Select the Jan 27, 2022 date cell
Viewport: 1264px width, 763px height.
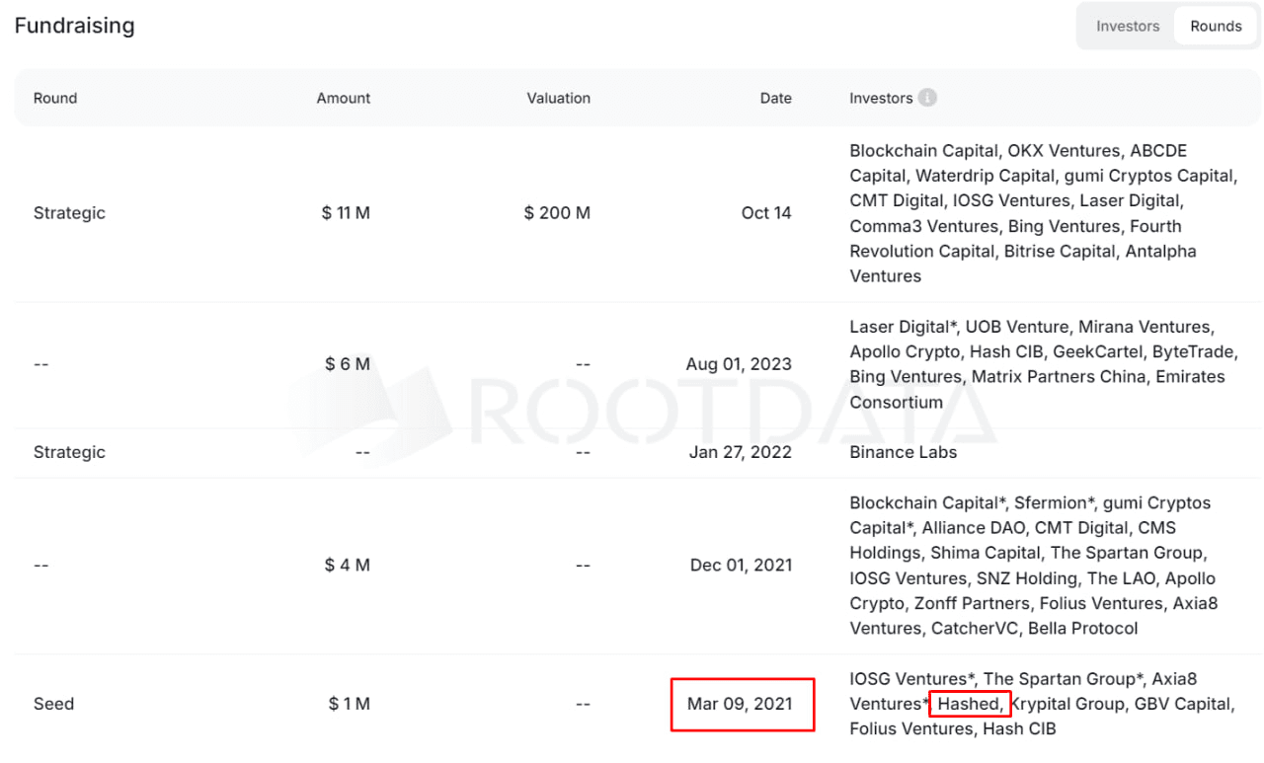[x=741, y=452]
